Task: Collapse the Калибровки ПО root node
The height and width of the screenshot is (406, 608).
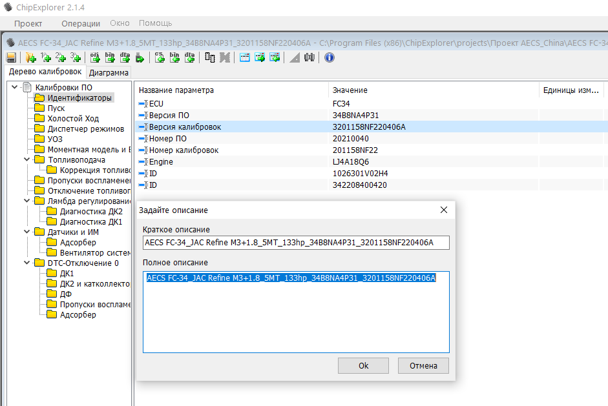Action: click(15, 87)
